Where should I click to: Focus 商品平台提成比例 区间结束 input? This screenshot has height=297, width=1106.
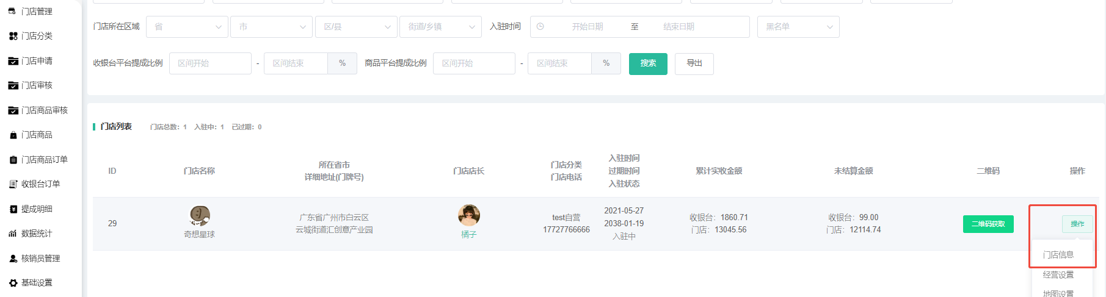click(x=560, y=63)
